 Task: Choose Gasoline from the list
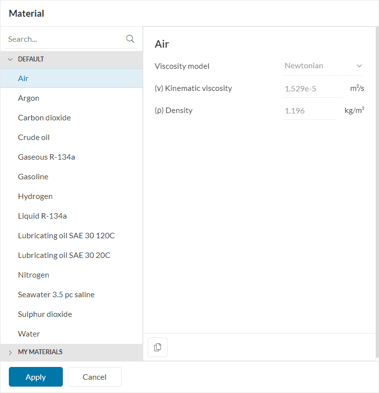click(x=33, y=177)
